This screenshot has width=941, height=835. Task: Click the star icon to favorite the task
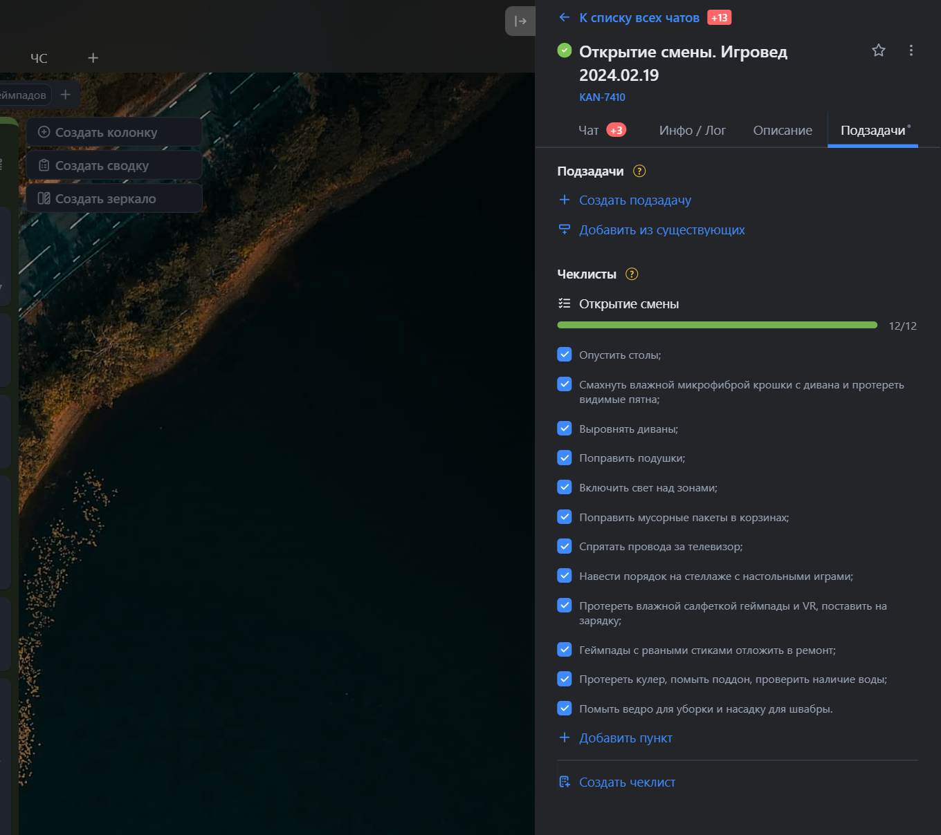pyautogui.click(x=878, y=50)
